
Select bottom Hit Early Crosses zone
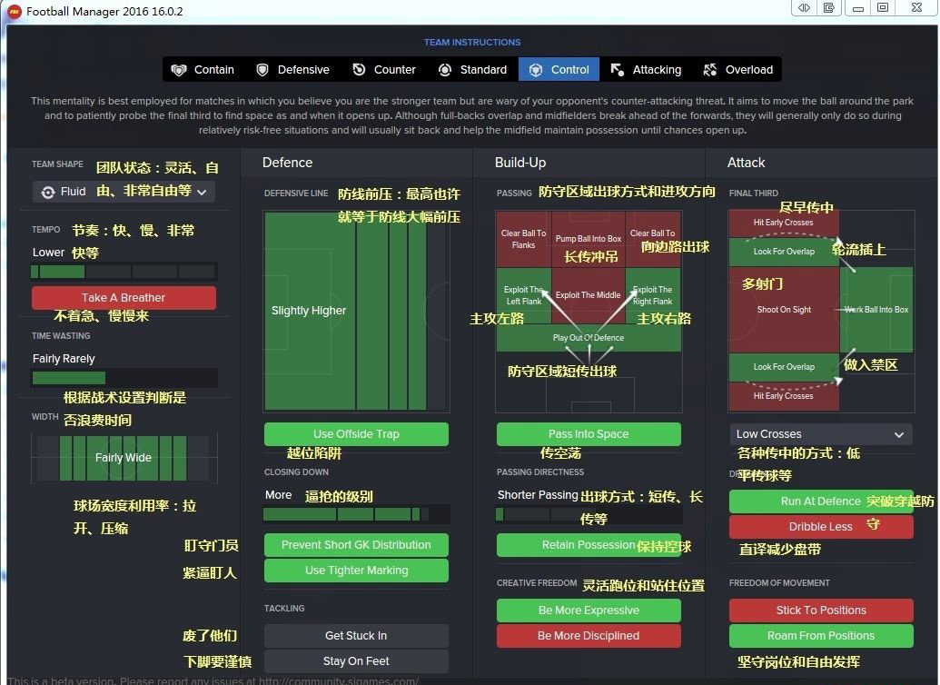pos(784,396)
